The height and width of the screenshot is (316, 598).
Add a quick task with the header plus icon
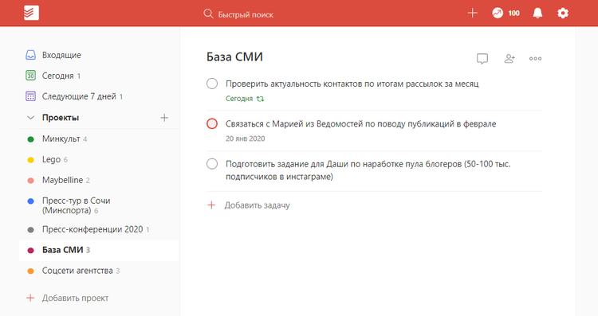473,14
